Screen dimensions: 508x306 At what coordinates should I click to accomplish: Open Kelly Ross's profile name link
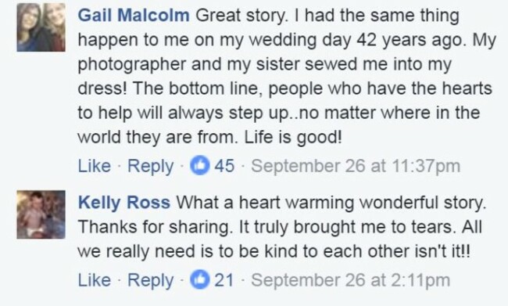(124, 203)
